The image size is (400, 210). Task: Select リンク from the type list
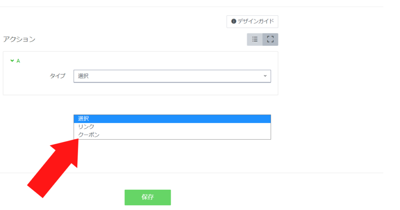pos(172,126)
